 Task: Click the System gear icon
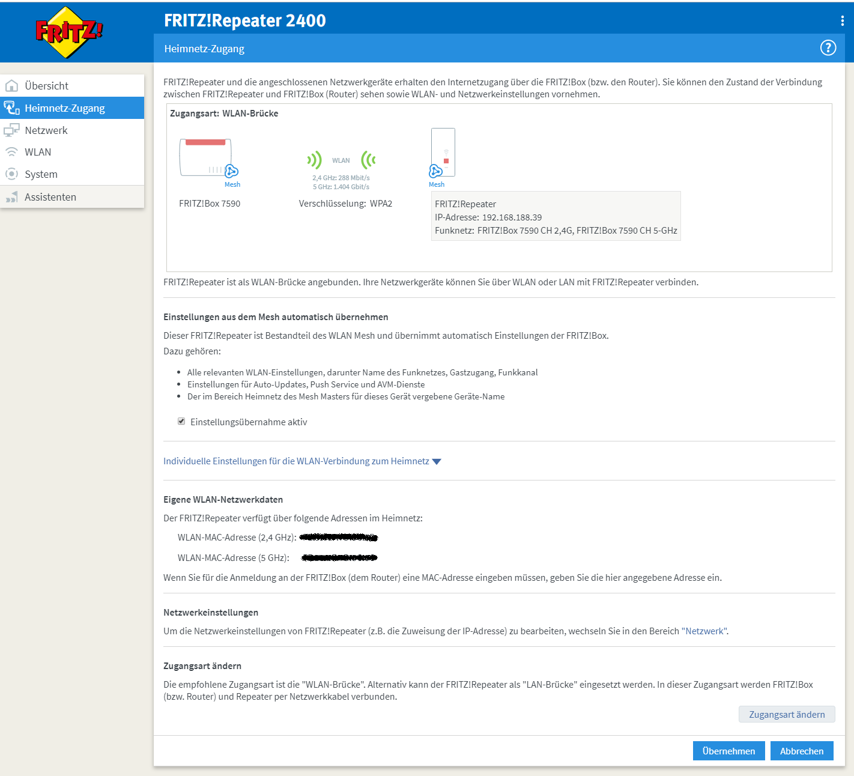[x=11, y=174]
